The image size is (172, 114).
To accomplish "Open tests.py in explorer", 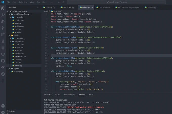I will click(x=18, y=59).
